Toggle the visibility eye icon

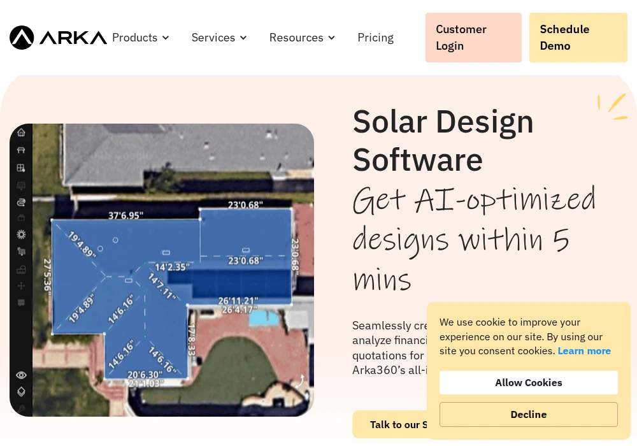click(21, 375)
